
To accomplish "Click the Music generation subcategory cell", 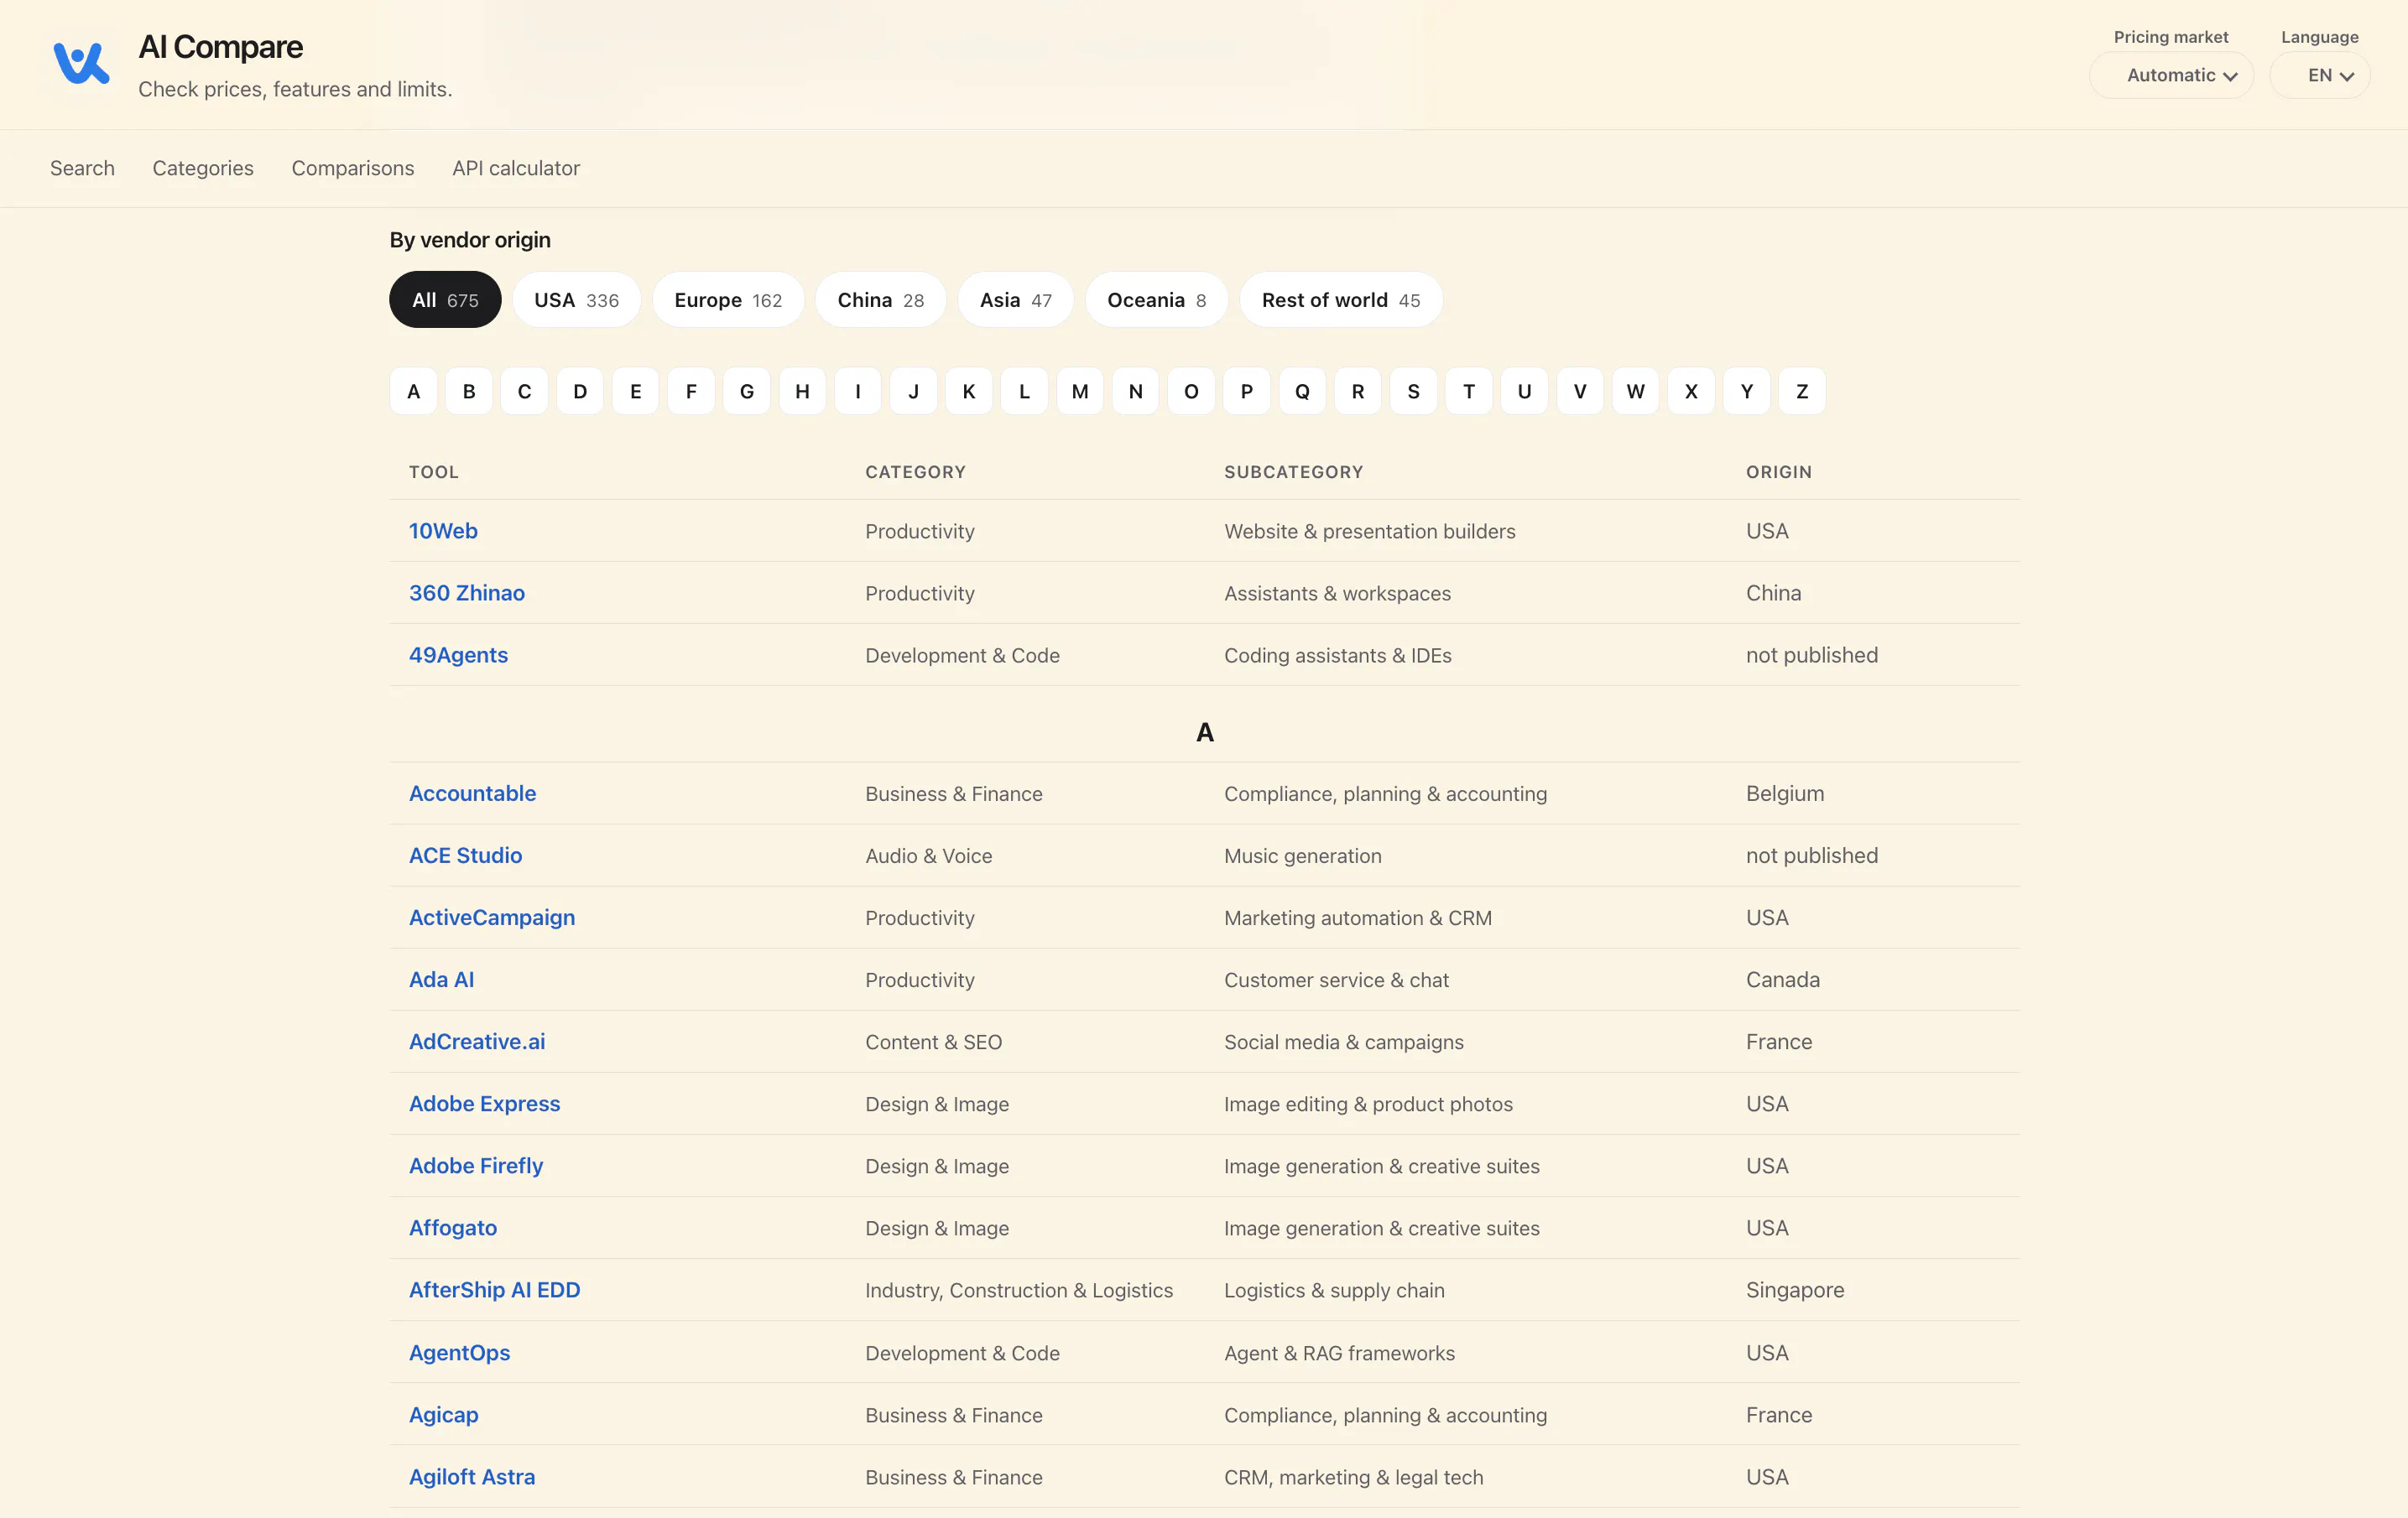I will coord(1302,855).
